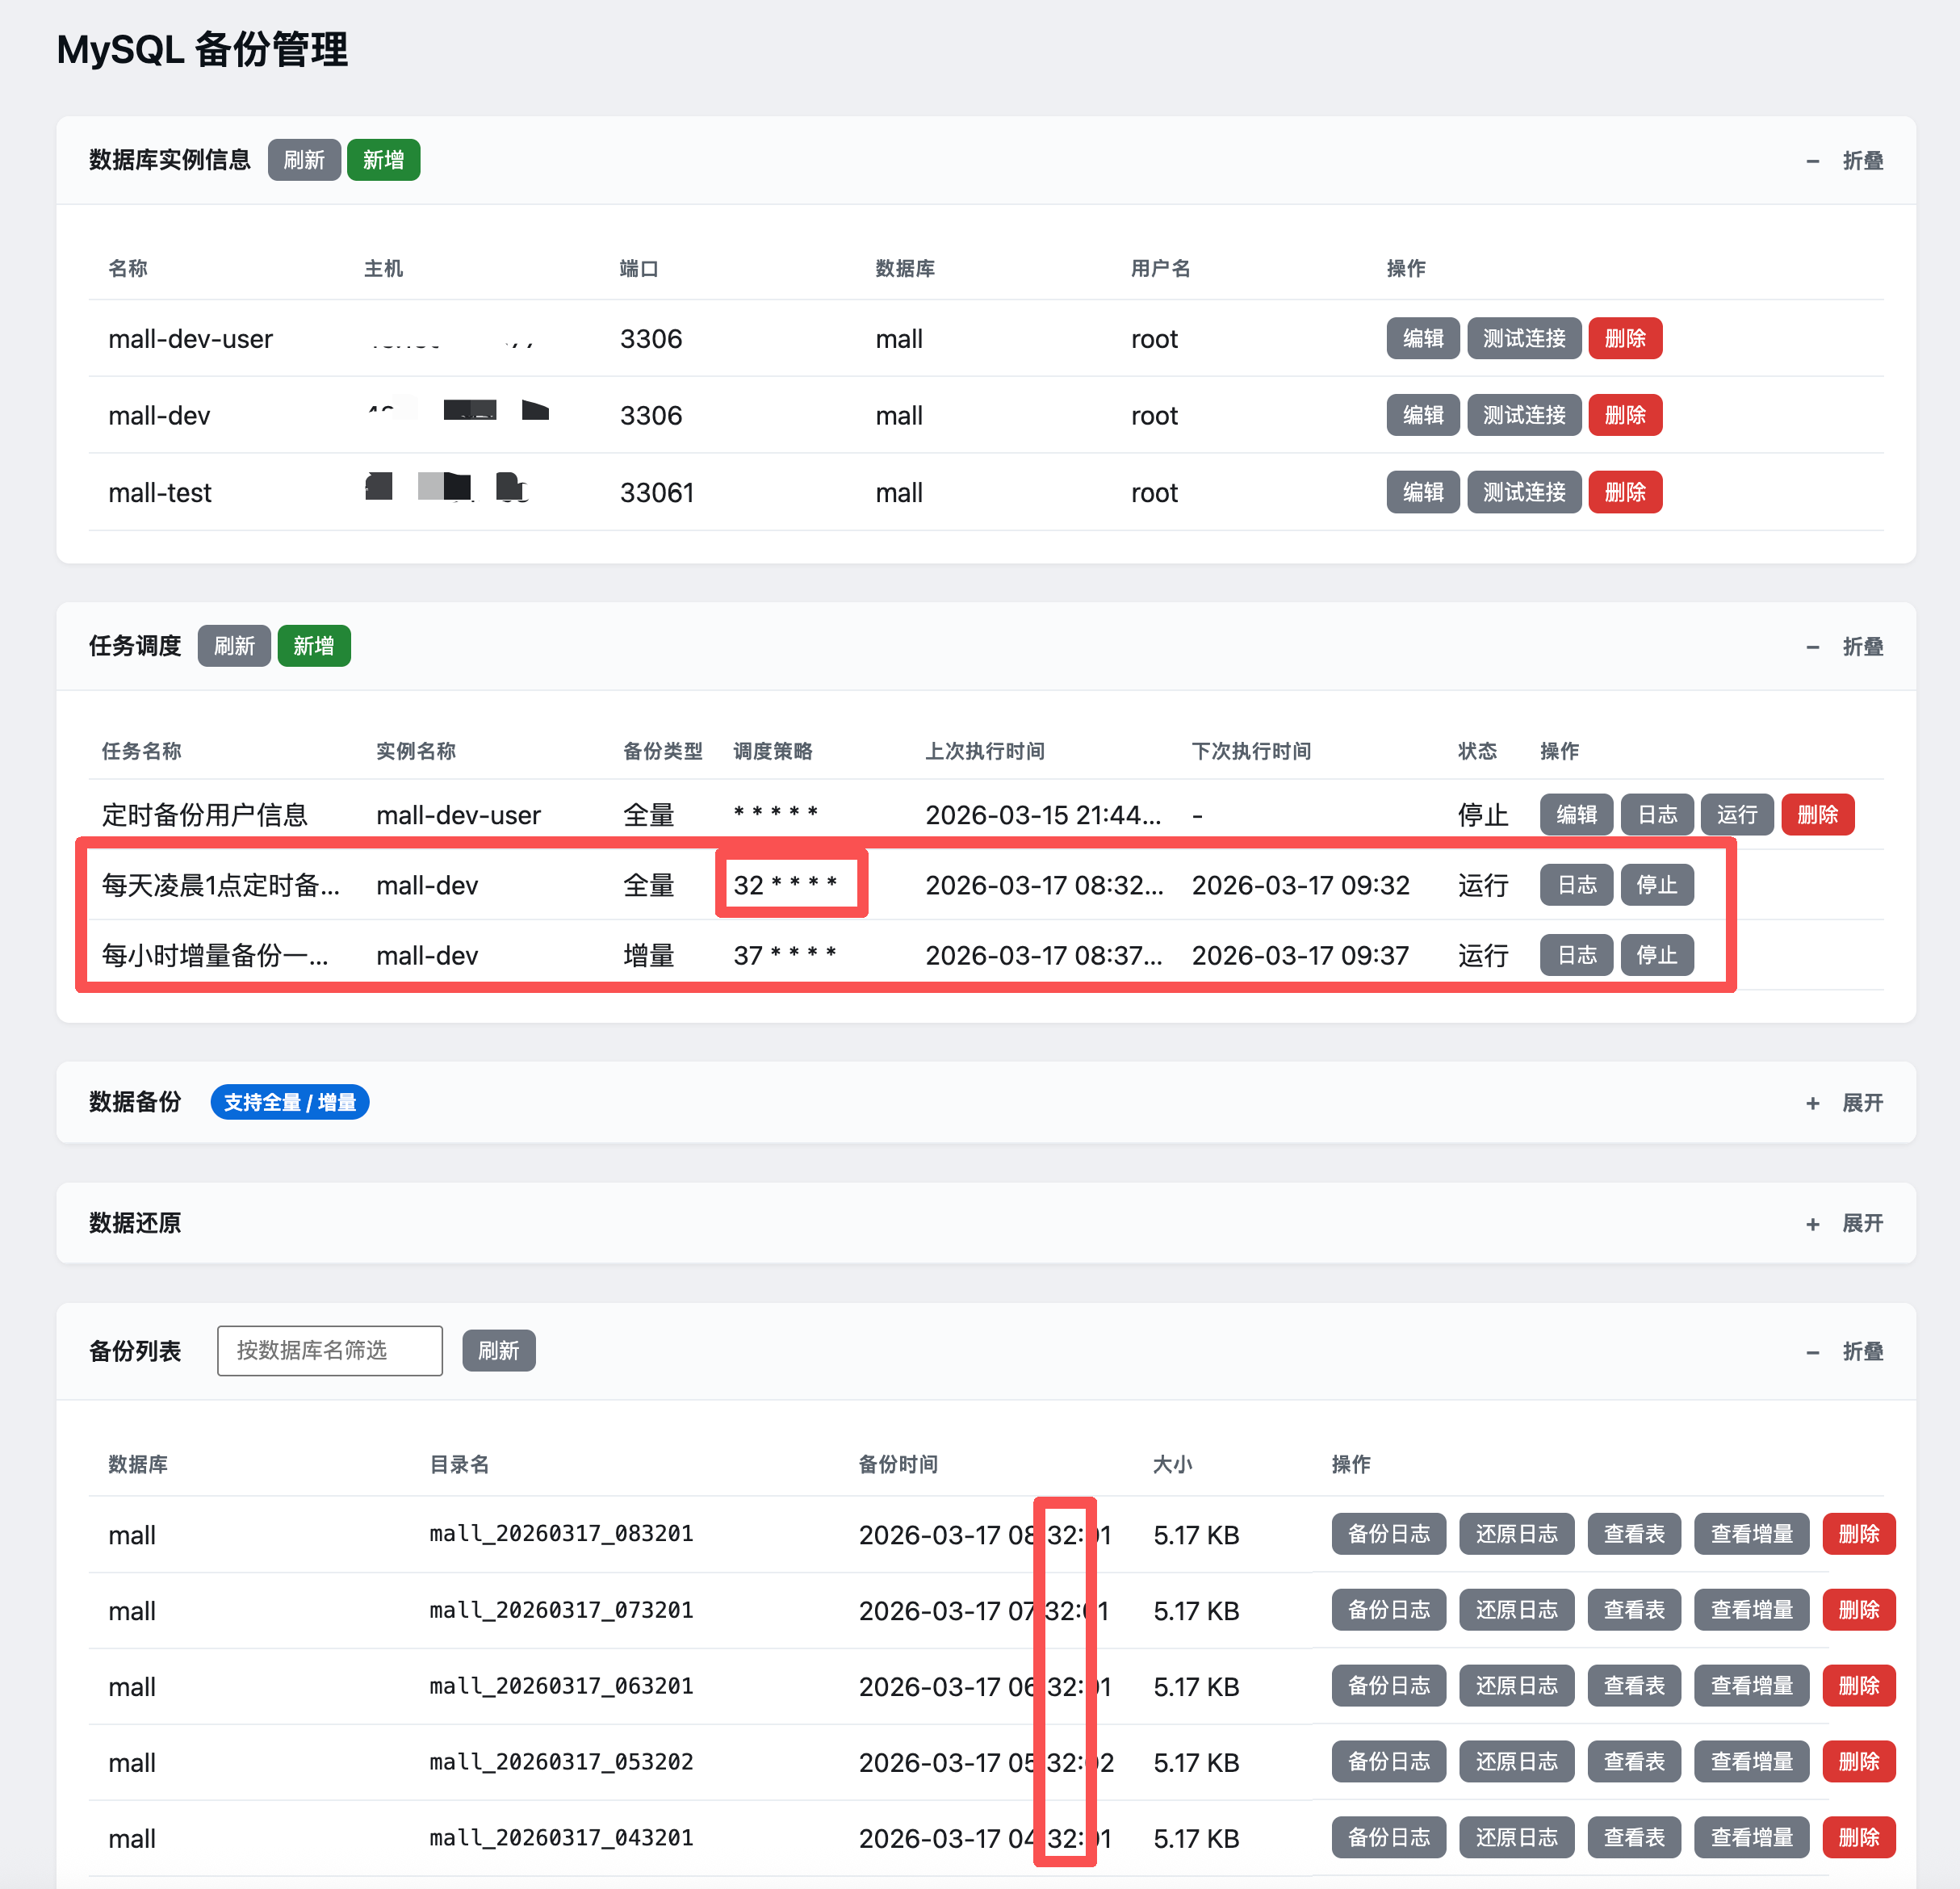Expand the 数据还原 panel
The width and height of the screenshot is (1960, 1889).
click(x=1846, y=1223)
